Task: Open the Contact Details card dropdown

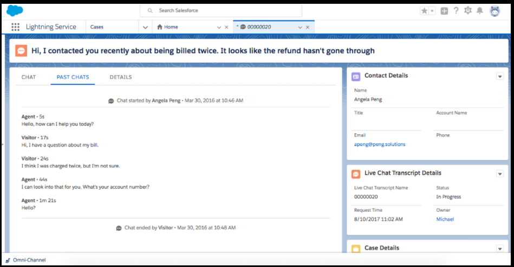Action: coord(499,76)
